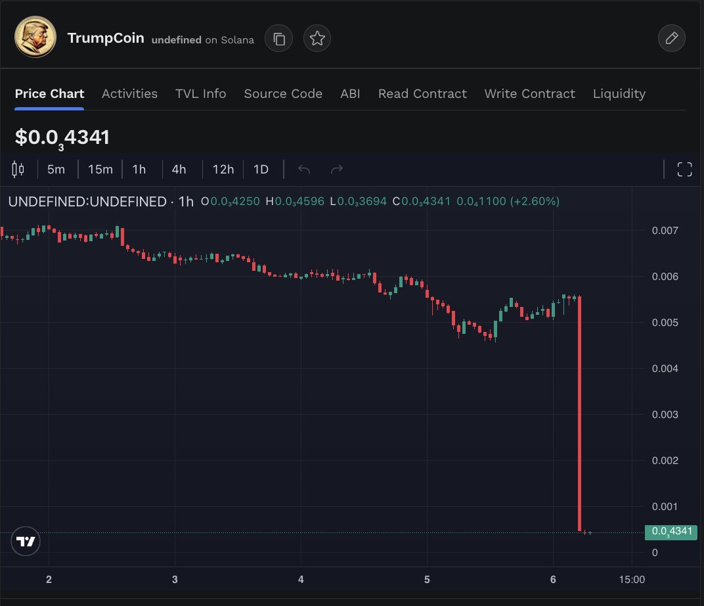This screenshot has height=606, width=704.
Task: Click the current price label on price axis
Action: pyautogui.click(x=671, y=532)
